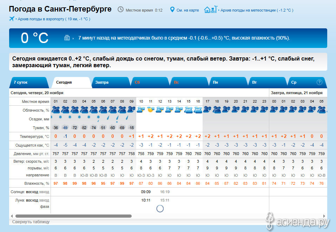Viewport: 336px width, 232px height.
Task: Click the horizontal scrollbar thumb below the table
Action: 73,216
